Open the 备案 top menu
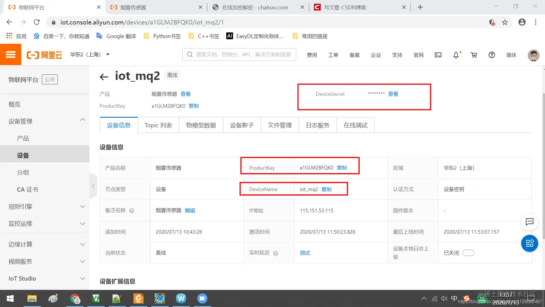The image size is (545, 307). [354, 55]
